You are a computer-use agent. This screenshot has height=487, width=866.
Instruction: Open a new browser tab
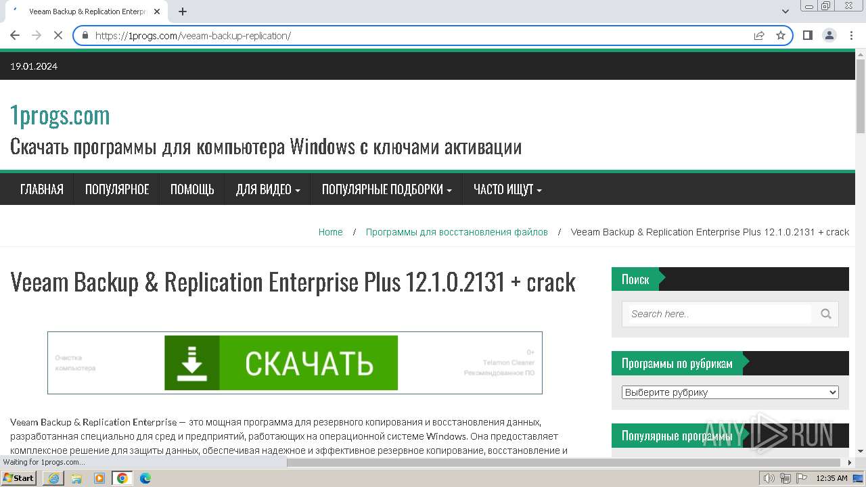tap(183, 11)
